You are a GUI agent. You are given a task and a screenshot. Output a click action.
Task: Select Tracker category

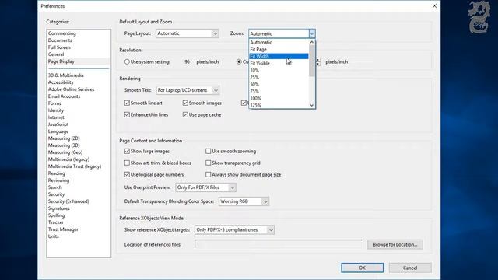click(56, 222)
